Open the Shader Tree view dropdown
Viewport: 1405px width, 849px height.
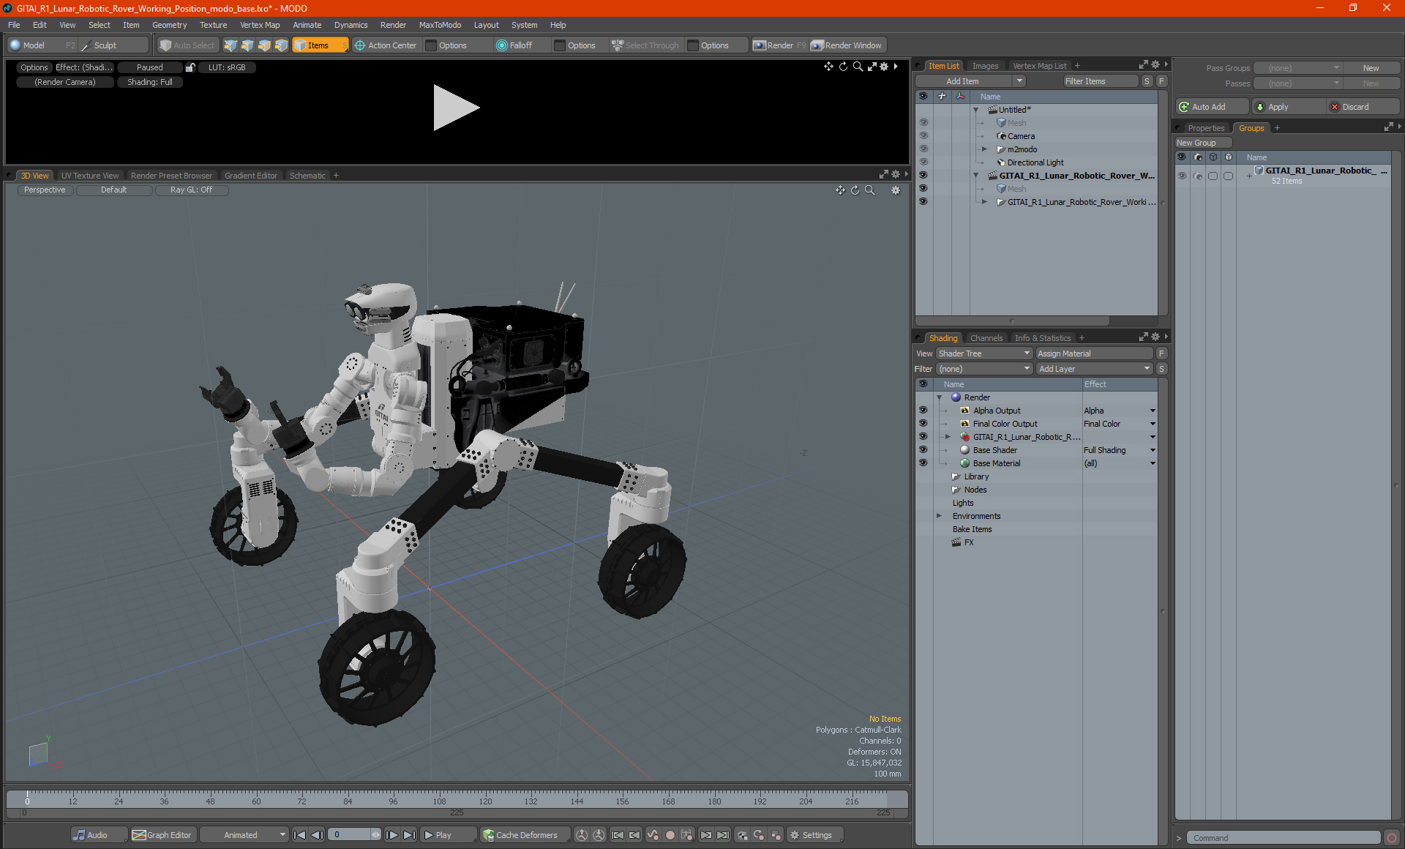(983, 354)
